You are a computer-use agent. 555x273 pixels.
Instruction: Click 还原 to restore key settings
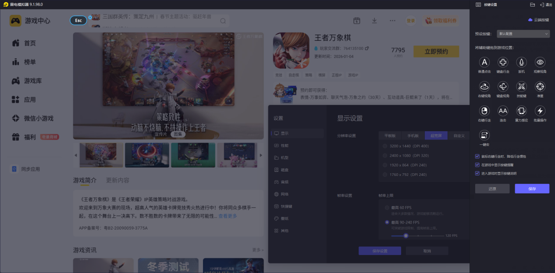point(492,189)
